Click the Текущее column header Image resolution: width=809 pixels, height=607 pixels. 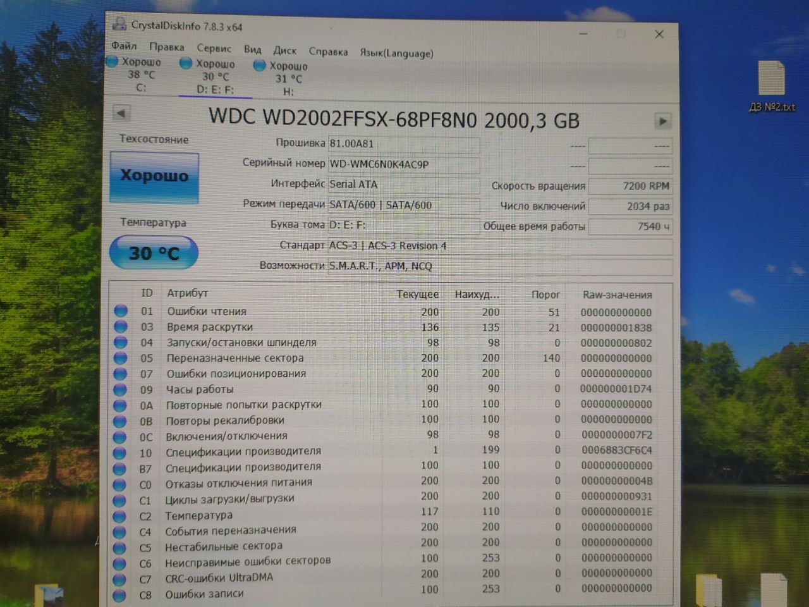(x=417, y=294)
